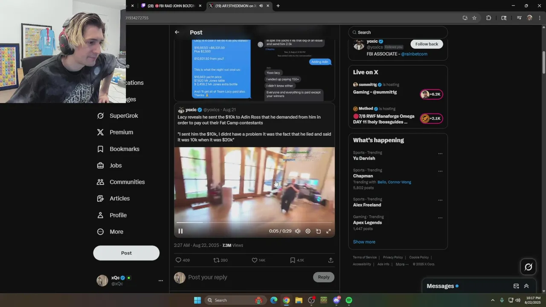Open Yu Darvish trend options
546x307 pixels.
pos(440,153)
